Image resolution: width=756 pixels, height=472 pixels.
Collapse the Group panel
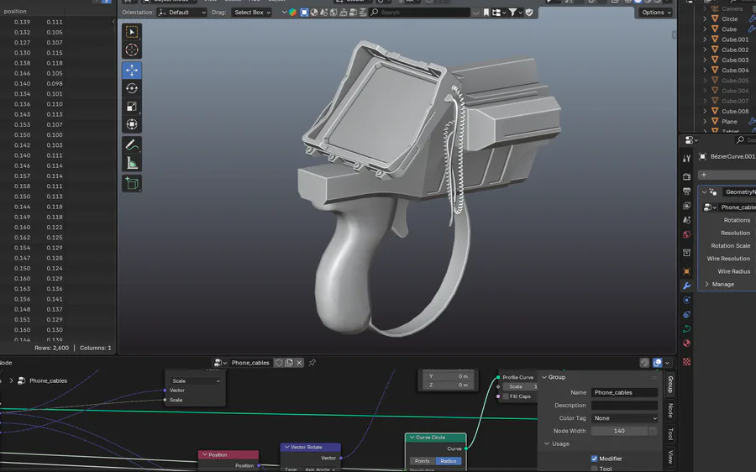coord(545,377)
